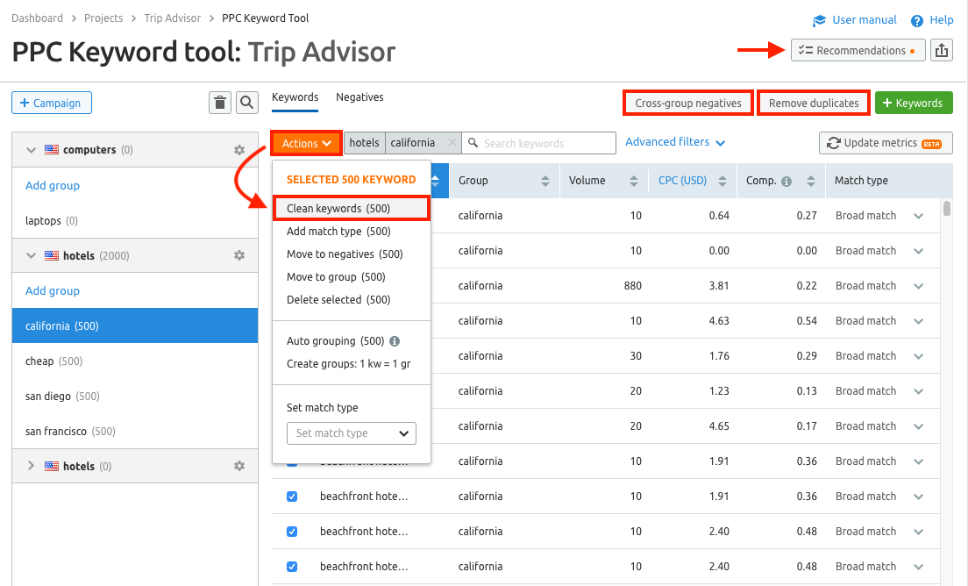The image size is (968, 586).
Task: Select the cheap (500) group
Action: [134, 361]
